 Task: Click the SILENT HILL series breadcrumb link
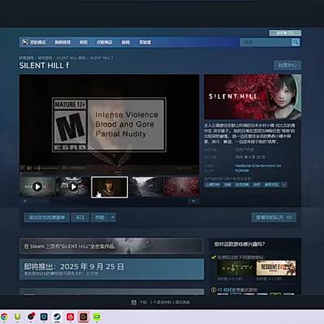pos(71,58)
